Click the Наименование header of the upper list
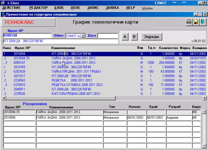Image resolution: width=208 pixels, height=150 pixels. click(x=63, y=48)
